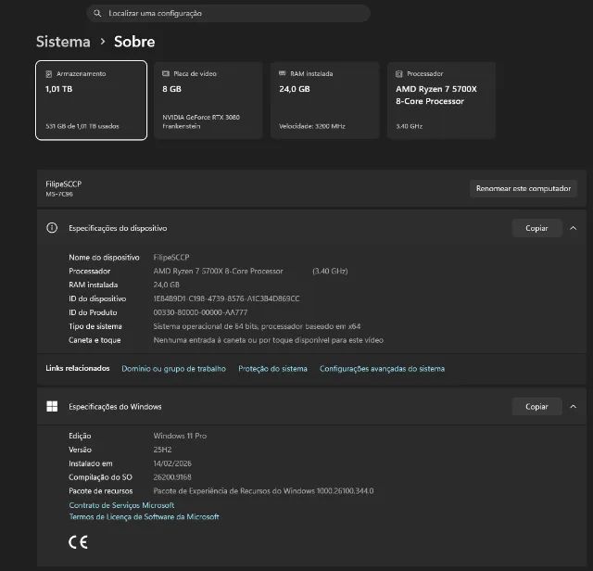Click the install date 14/02/2026
Viewport: 593px width, 571px height.
tap(172, 463)
